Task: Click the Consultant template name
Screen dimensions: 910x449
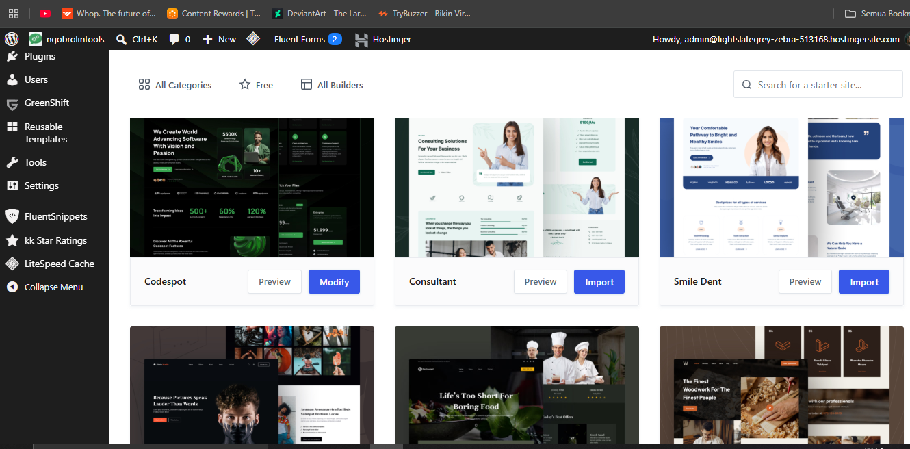Action: click(x=432, y=281)
